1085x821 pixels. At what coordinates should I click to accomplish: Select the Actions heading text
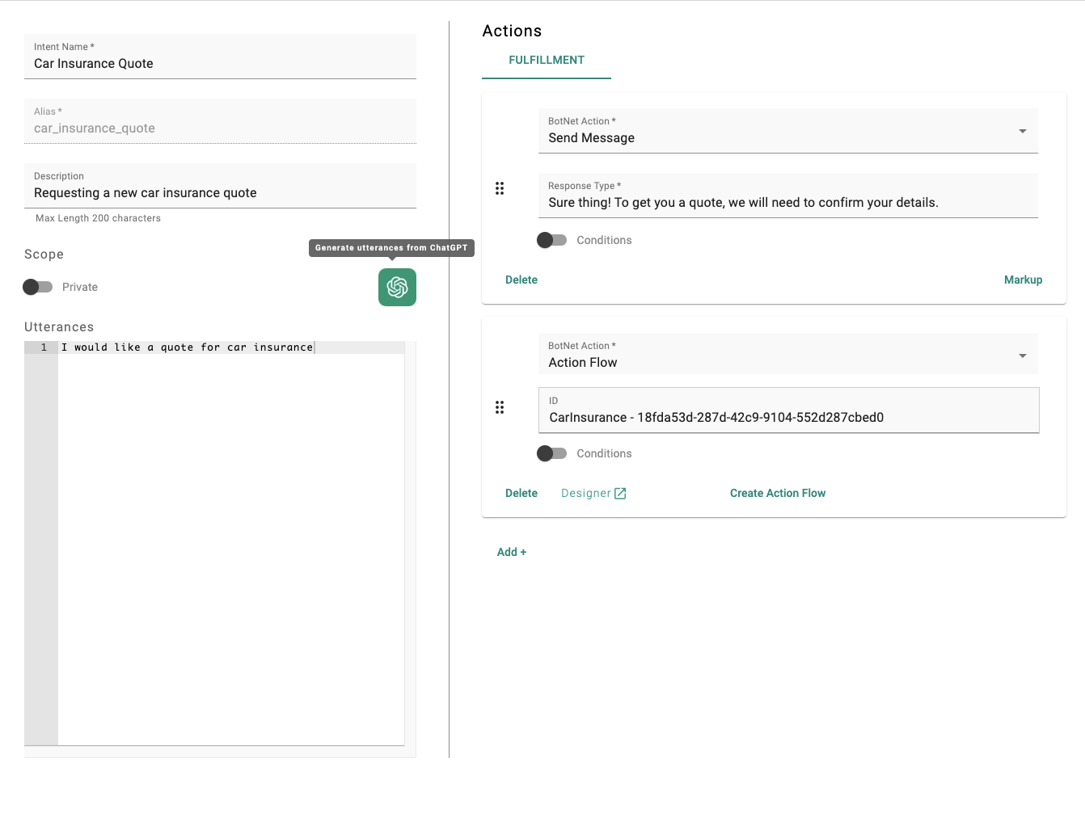pos(512,31)
